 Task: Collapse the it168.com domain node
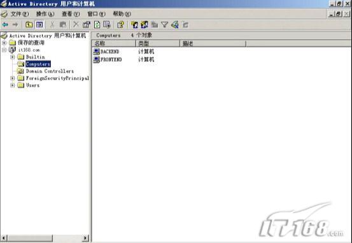click(x=4, y=50)
